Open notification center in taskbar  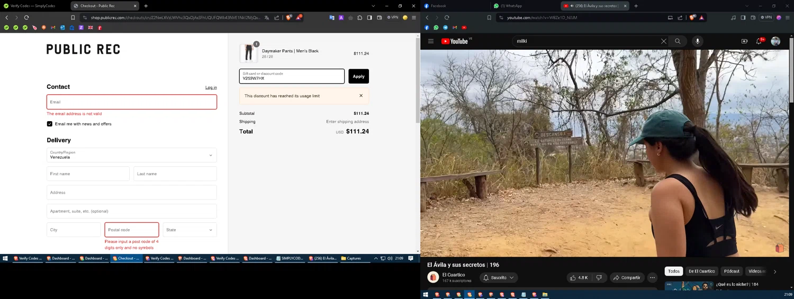pos(410,258)
